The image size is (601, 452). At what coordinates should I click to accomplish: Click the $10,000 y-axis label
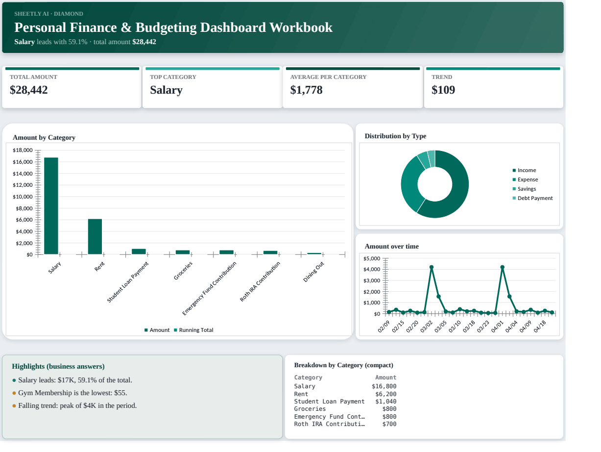(x=23, y=197)
